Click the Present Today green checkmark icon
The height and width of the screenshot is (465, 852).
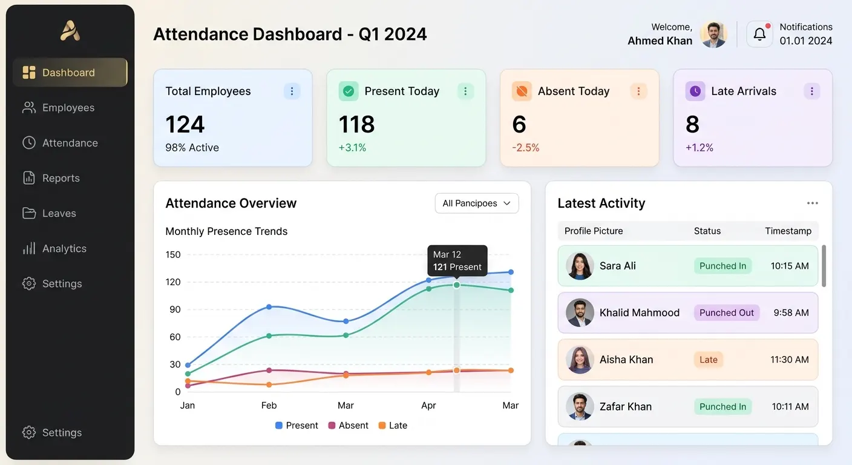(x=349, y=91)
